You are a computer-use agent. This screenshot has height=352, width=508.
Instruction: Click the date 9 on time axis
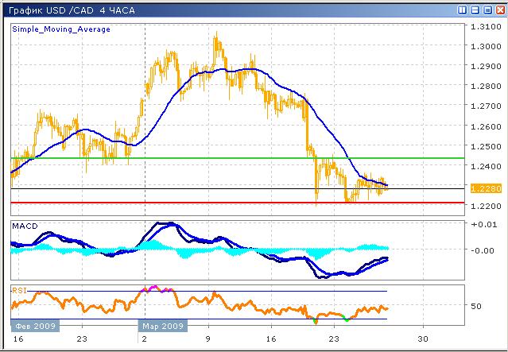209,338
